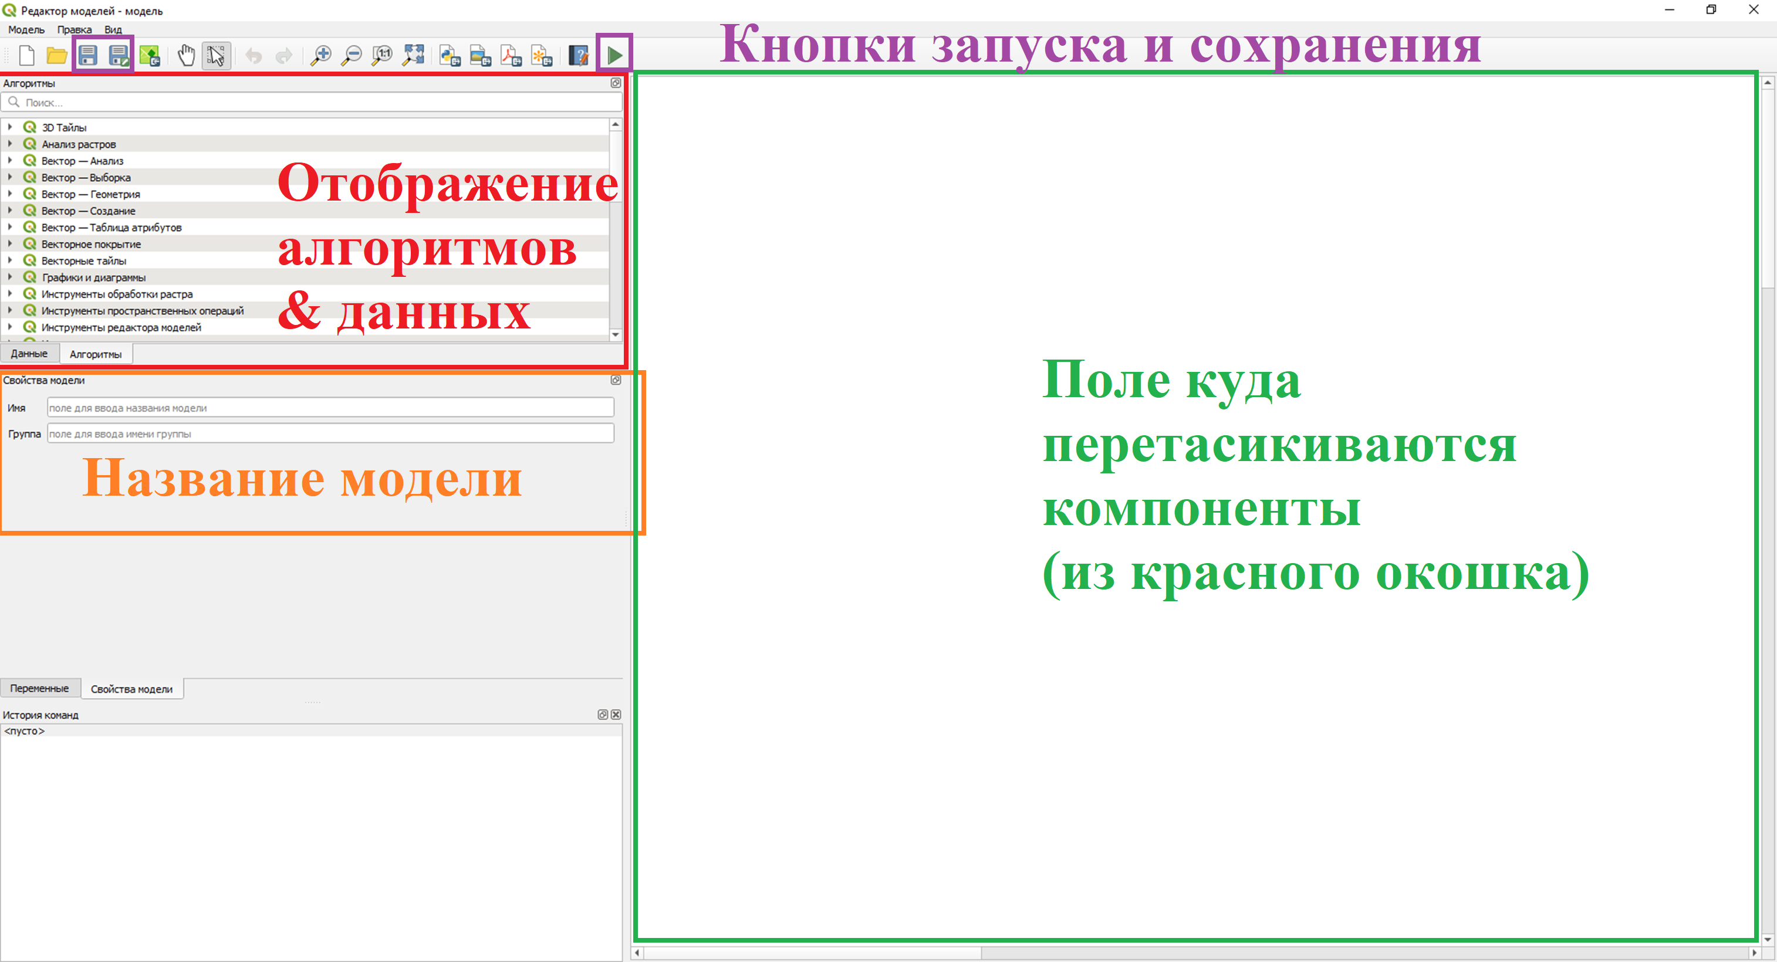The width and height of the screenshot is (1777, 962).
Task: Open the Вид menu
Action: click(113, 30)
